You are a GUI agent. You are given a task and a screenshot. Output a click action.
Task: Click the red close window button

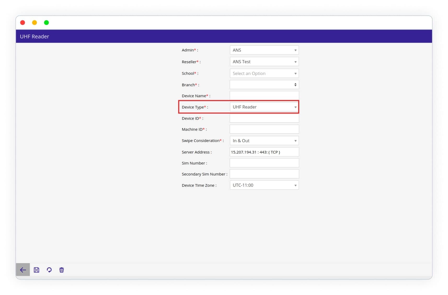(23, 23)
